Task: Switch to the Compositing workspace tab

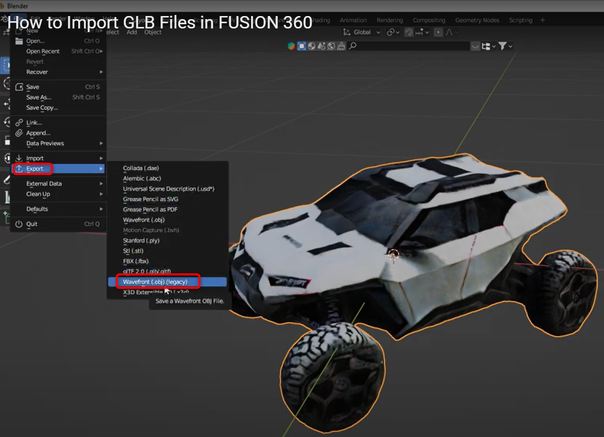Action: [x=429, y=20]
